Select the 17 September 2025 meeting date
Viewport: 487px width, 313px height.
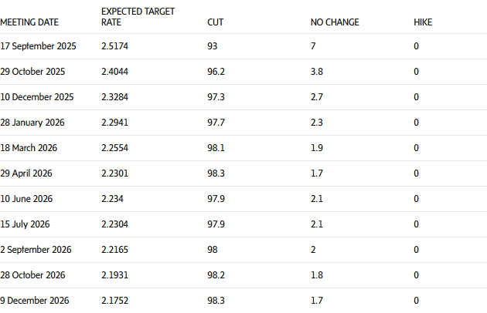(x=38, y=46)
